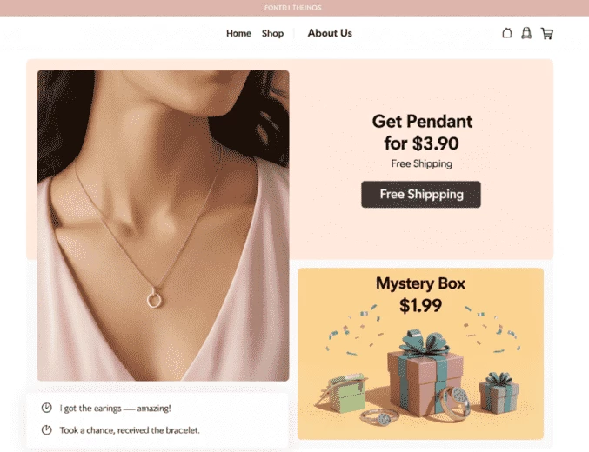Image resolution: width=589 pixels, height=452 pixels.
Task: Click the large gift box image
Action: [x=424, y=372]
